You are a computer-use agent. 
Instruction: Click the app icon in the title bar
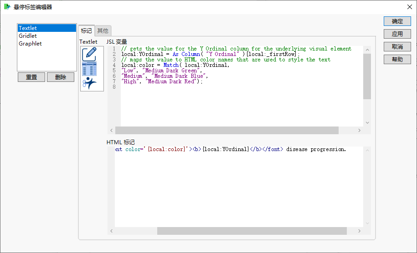(7, 7)
